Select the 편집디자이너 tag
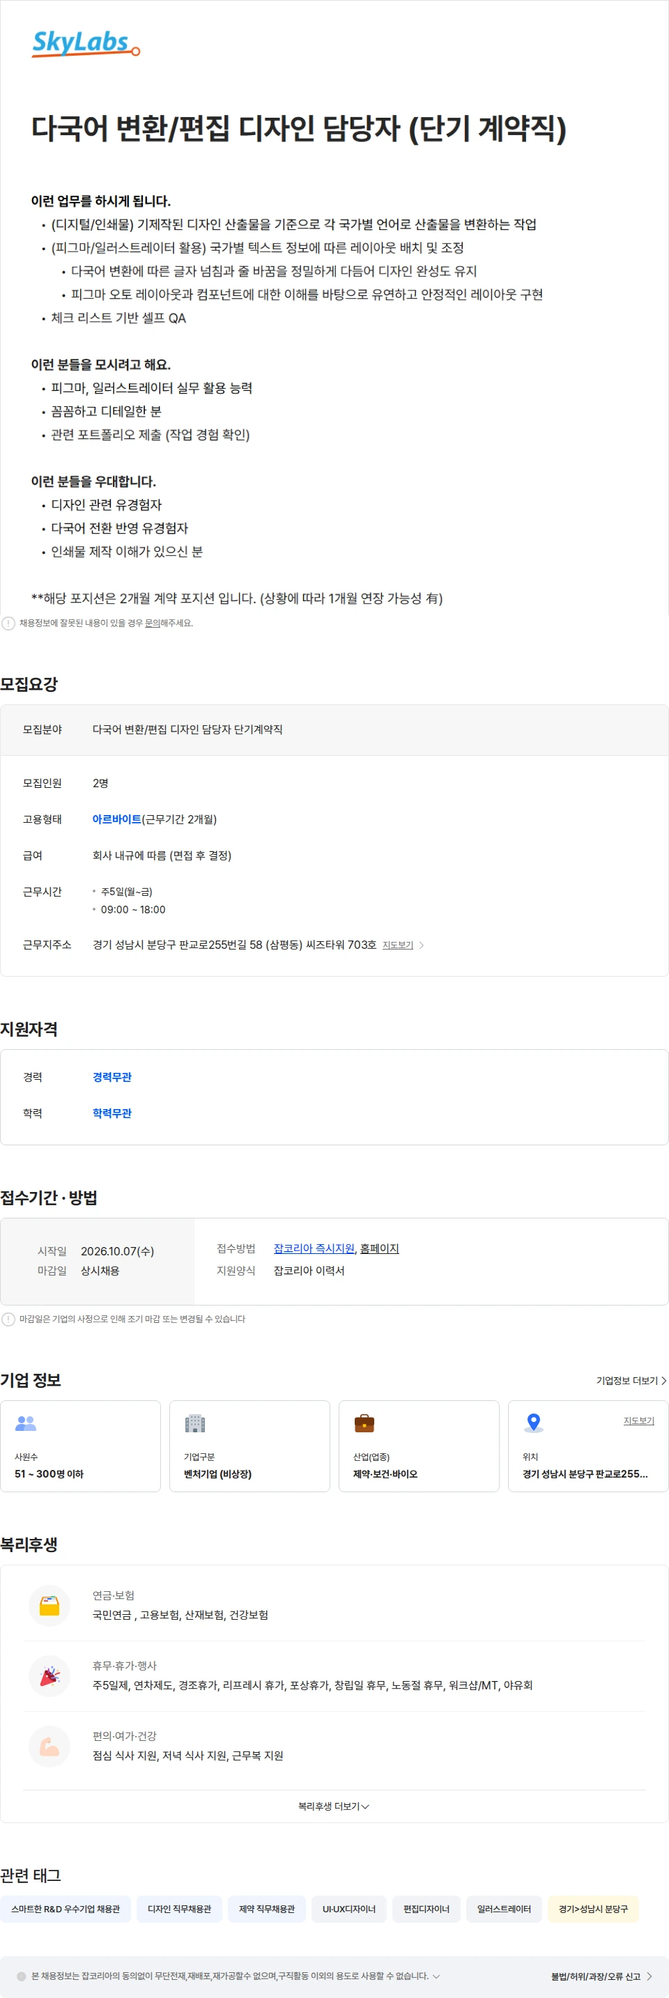669x1998 pixels. 426,1909
